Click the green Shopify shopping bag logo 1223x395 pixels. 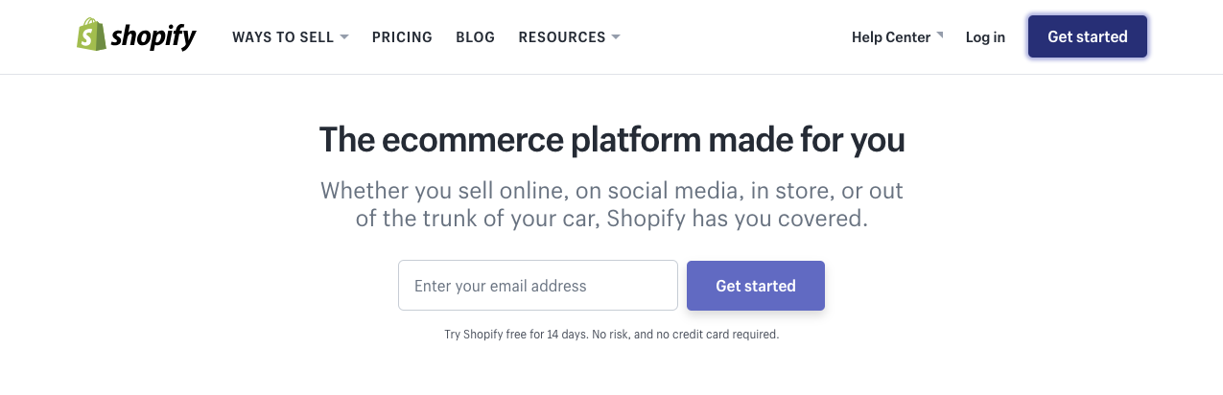pyautogui.click(x=91, y=35)
